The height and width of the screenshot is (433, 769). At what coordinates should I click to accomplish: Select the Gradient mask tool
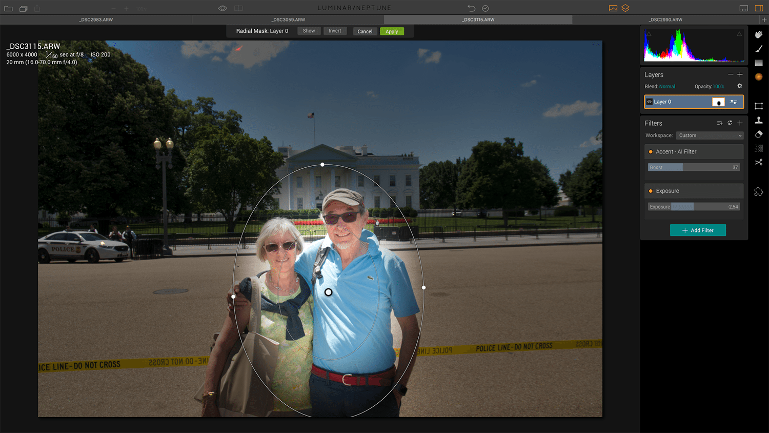pyautogui.click(x=759, y=63)
